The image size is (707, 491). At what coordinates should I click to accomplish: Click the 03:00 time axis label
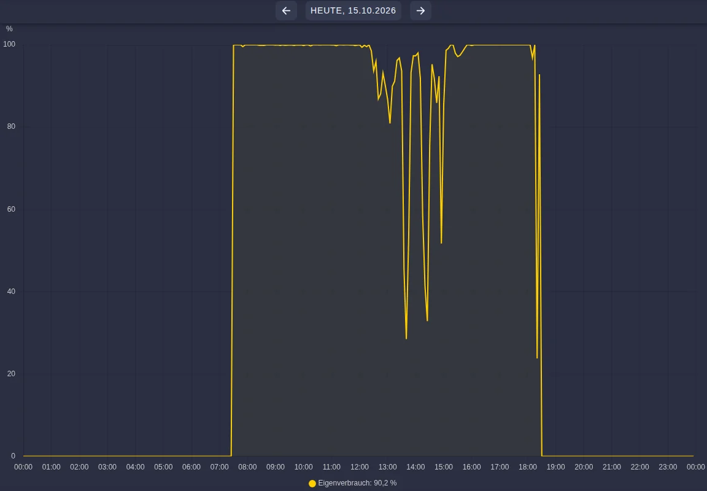pos(107,466)
